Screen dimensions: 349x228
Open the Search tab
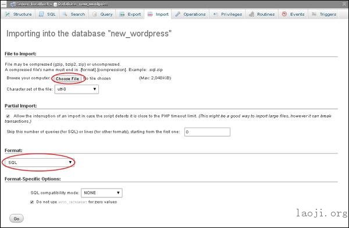tap(74, 14)
